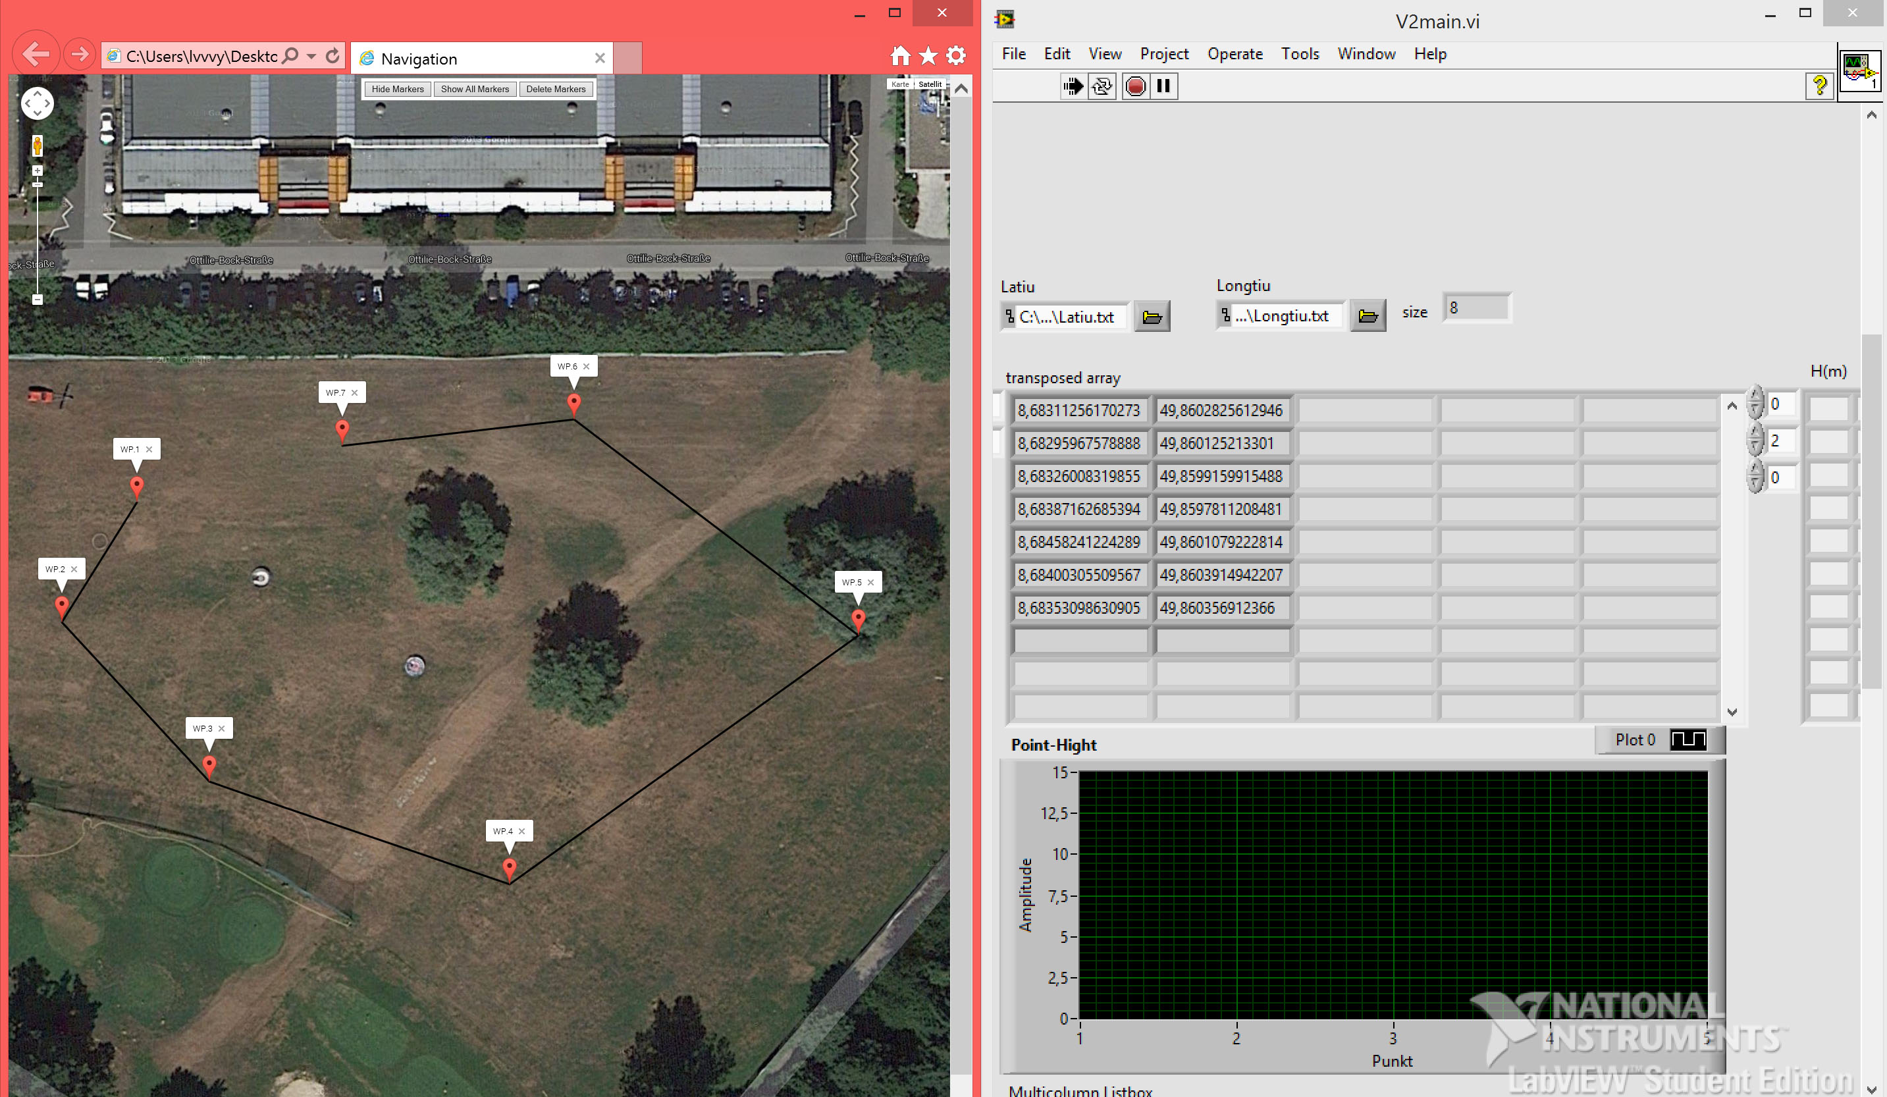Image resolution: width=1887 pixels, height=1097 pixels.
Task: Click the WP.4 red map marker
Action: (509, 869)
